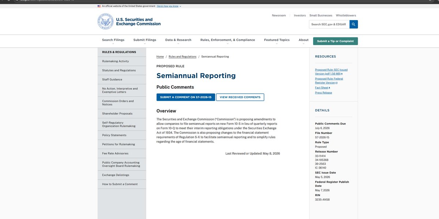The image size is (439, 219).
Task: Click file number 'S7-2026-15' in Details
Action: [x=322, y=137]
